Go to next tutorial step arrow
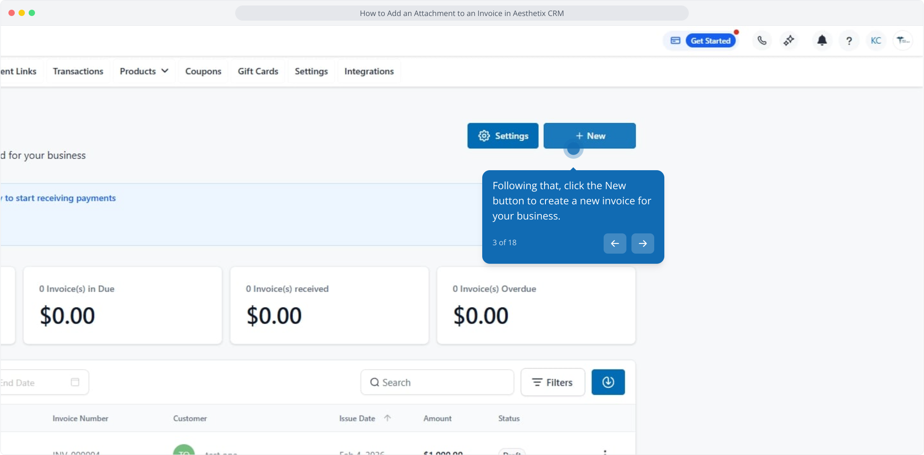 [x=642, y=244]
